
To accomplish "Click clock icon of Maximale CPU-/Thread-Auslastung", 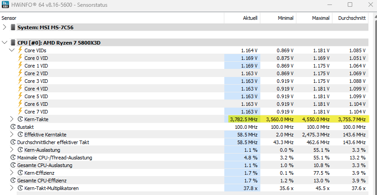I will click(x=13, y=158).
